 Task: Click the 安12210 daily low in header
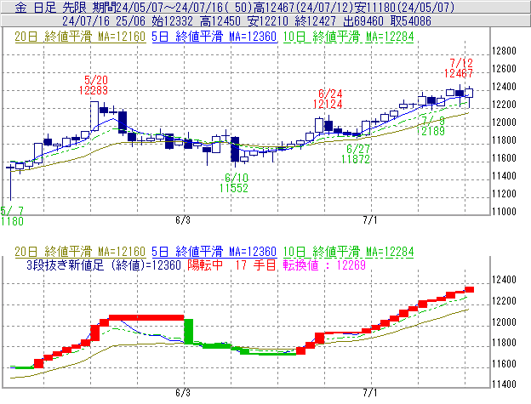pyautogui.click(x=268, y=21)
